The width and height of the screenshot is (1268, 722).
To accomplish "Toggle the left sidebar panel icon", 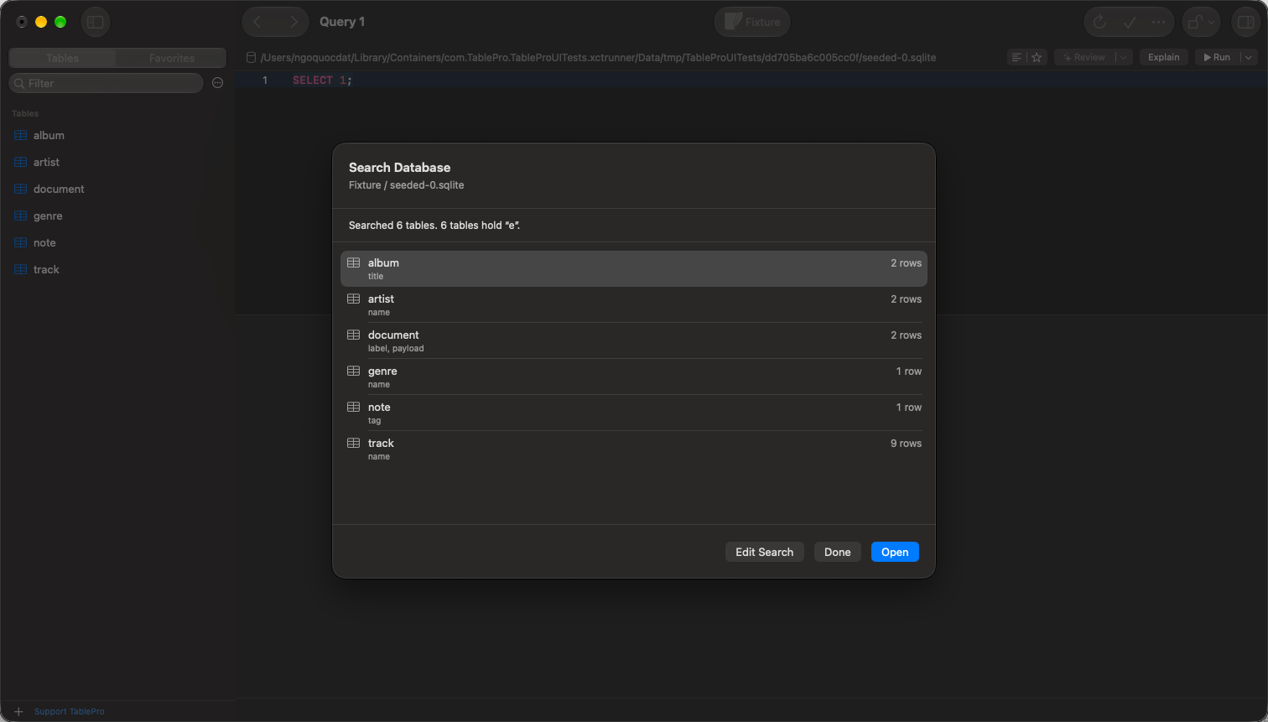I will pyautogui.click(x=96, y=22).
